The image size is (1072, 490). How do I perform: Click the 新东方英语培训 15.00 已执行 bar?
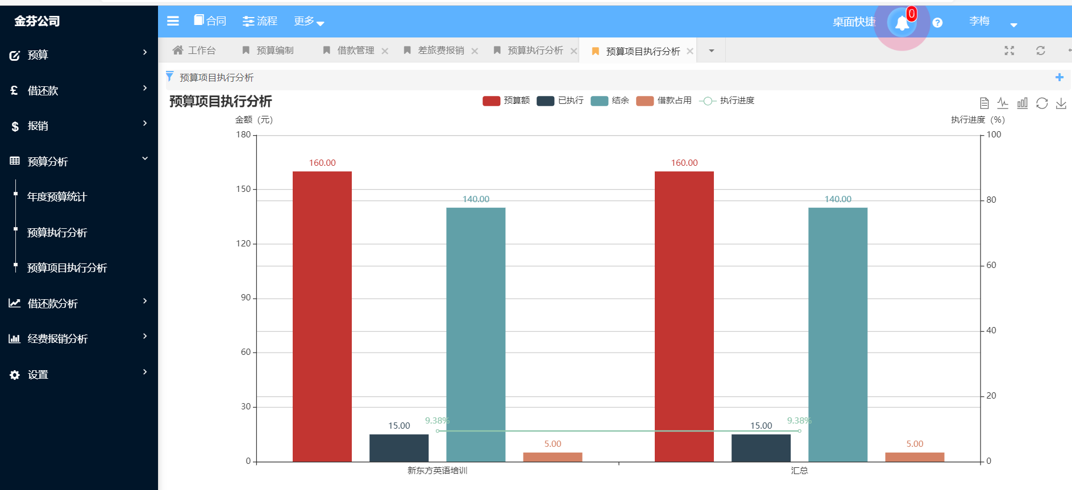click(399, 448)
